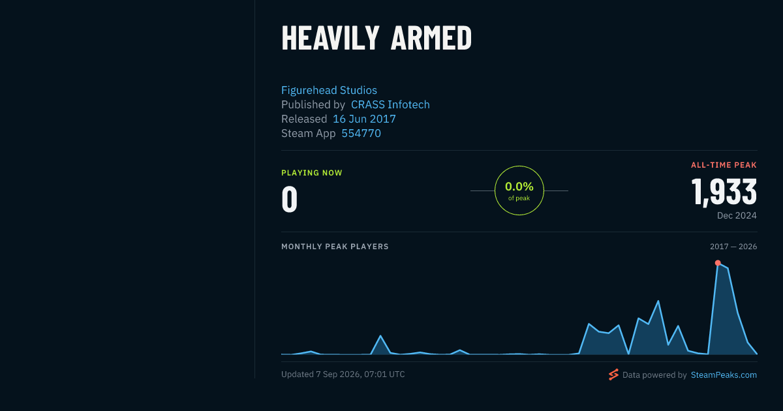Click the SteamPeaks logo icon
The image size is (783, 411).
(x=613, y=374)
